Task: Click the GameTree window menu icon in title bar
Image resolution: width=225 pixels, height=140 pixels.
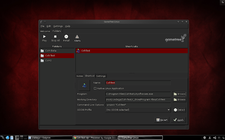Action: tap(41, 22)
